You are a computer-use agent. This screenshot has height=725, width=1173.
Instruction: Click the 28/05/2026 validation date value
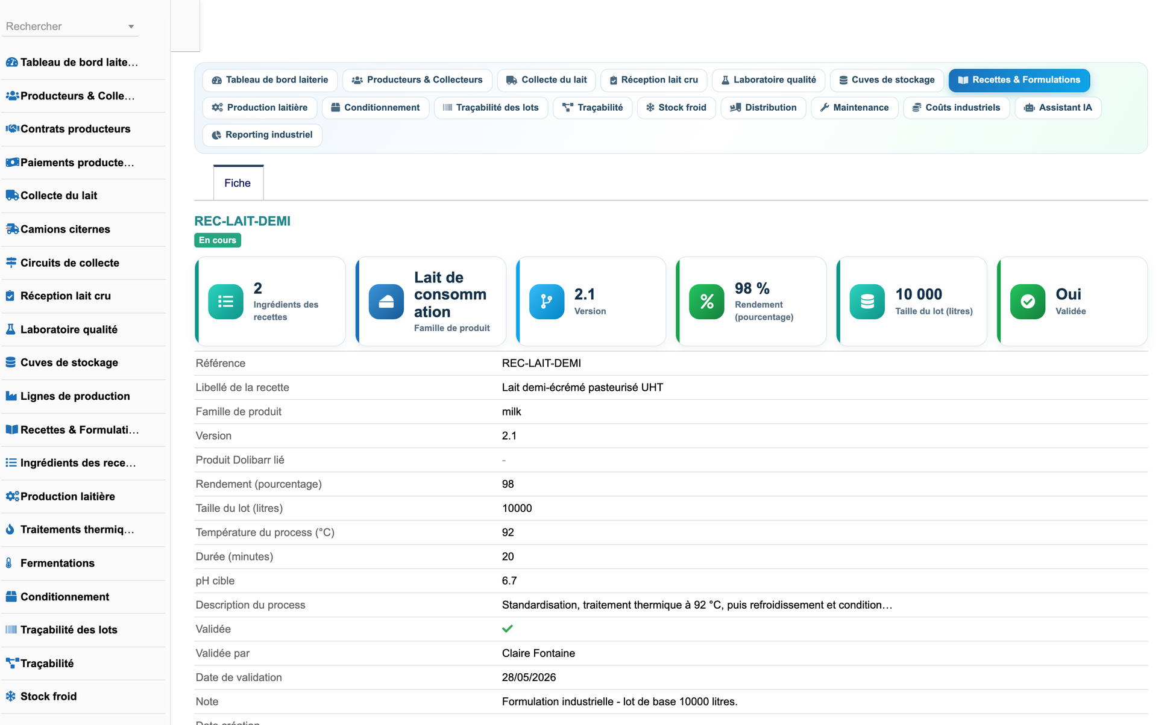pos(529,677)
